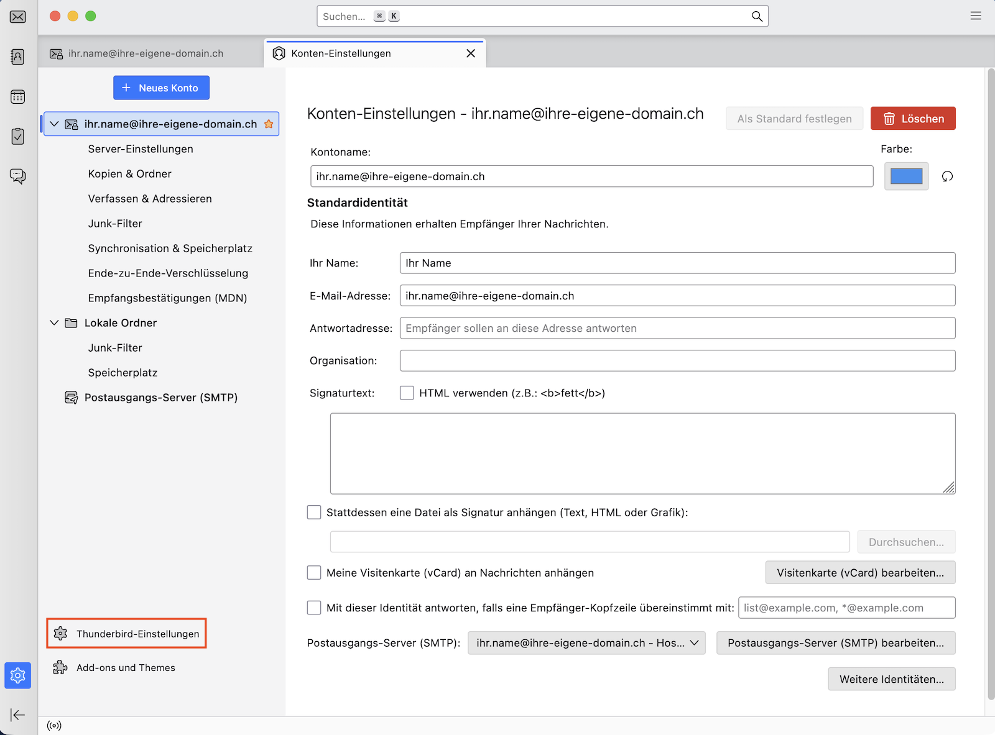The width and height of the screenshot is (995, 735).
Task: Click Postausgangs-Server (SMTP) bearbeiten button
Action: [836, 643]
